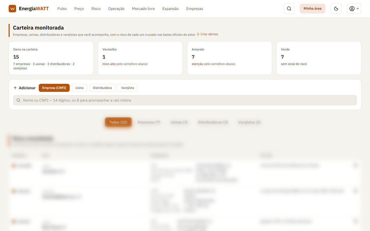This screenshot has width=370, height=231.
Task: Click the Criar alertas link
Action: point(209,34)
